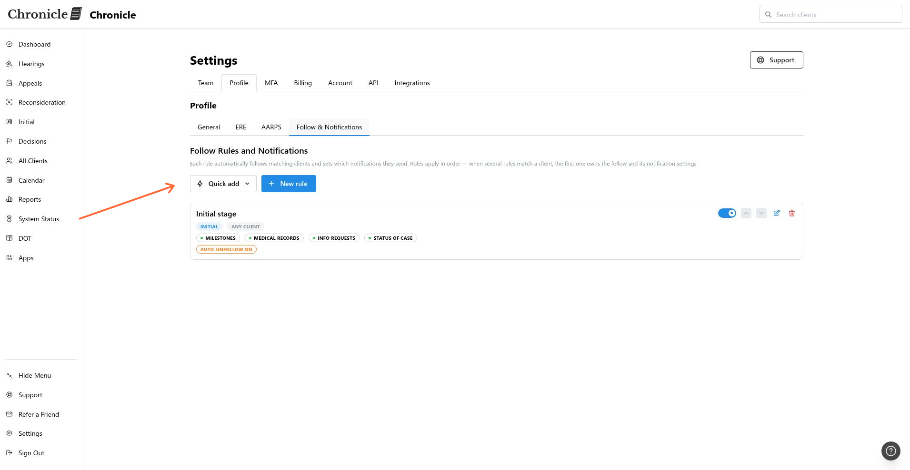Click the sidebar Settings gear icon
The width and height of the screenshot is (910, 470).
click(x=9, y=433)
